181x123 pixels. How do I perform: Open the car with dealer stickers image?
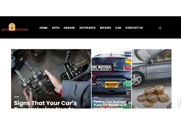[112, 80]
